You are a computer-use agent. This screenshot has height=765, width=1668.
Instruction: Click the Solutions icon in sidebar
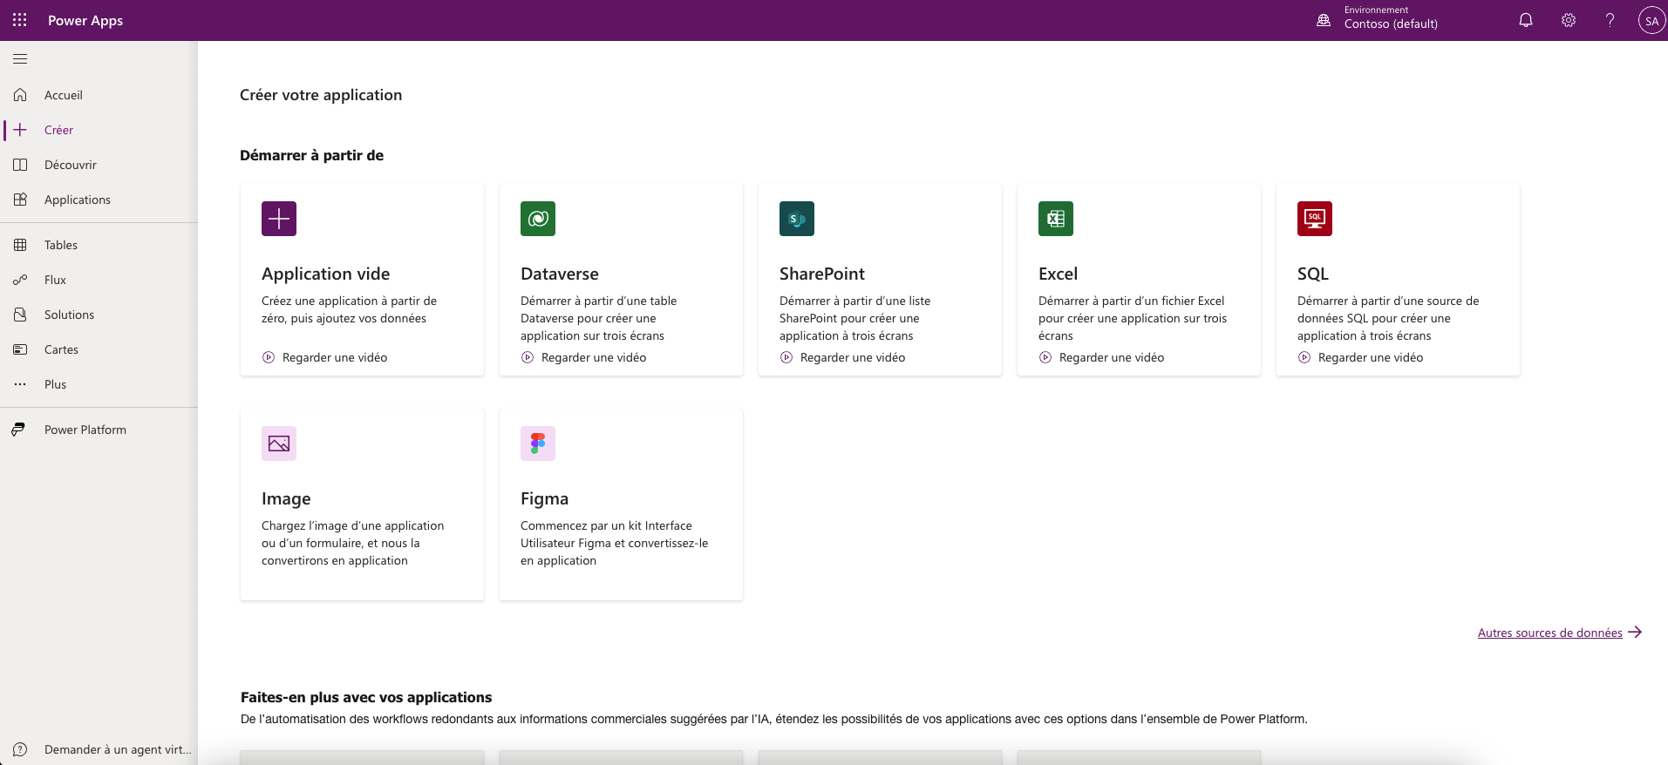coord(20,315)
